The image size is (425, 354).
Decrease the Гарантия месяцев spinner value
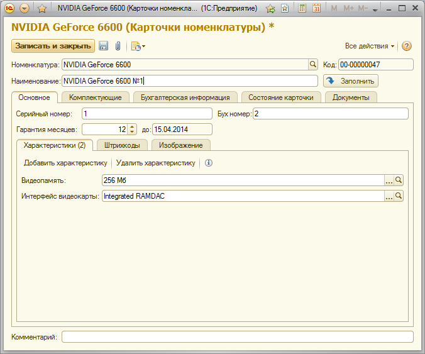point(132,132)
